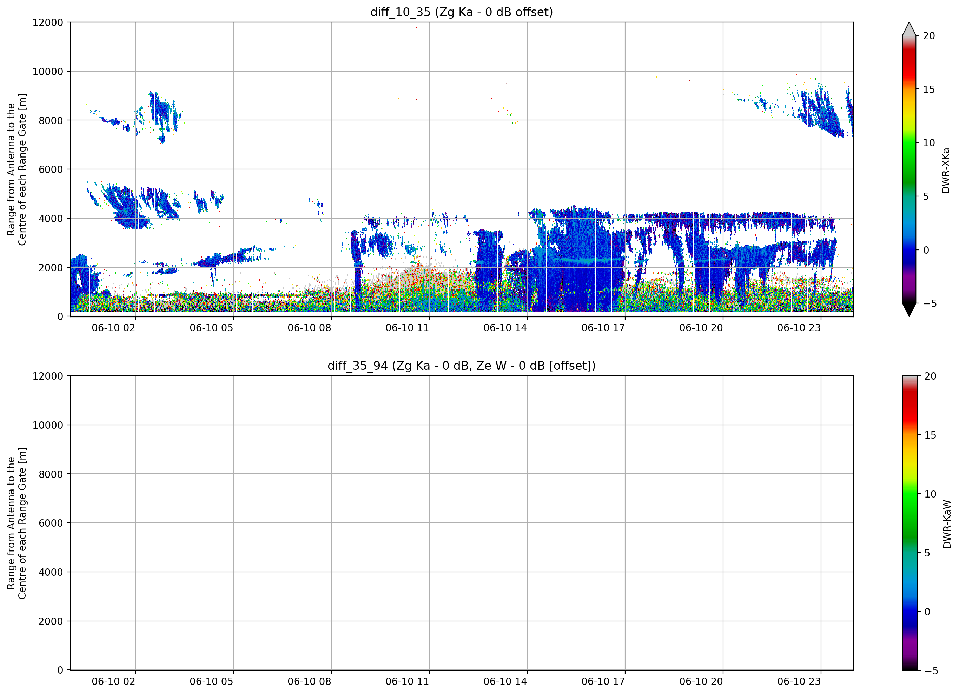959x694 pixels.
Task: Click the 06-10 02 tick label on top plot
Action: (113, 328)
